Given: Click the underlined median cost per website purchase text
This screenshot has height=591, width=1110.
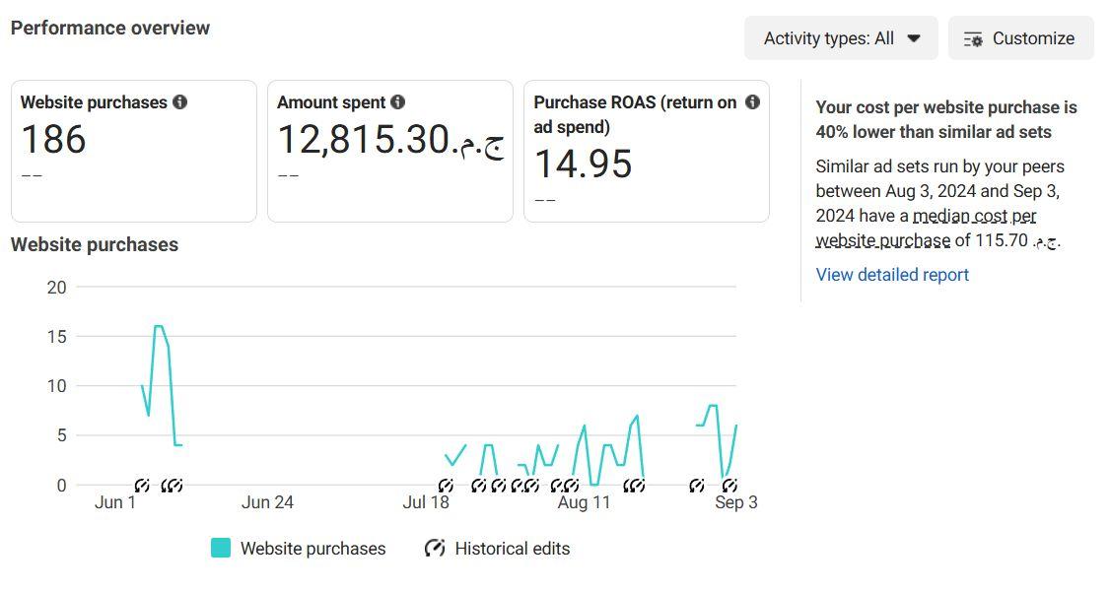Looking at the screenshot, I should [974, 216].
